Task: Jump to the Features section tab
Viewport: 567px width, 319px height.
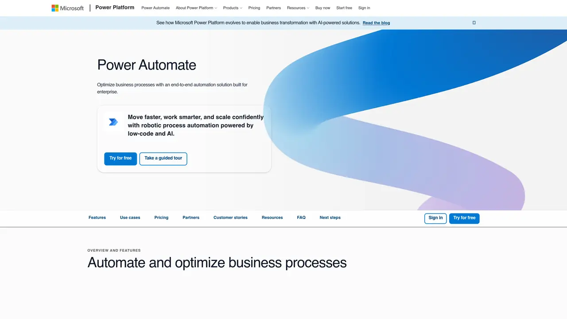Action: 97,218
